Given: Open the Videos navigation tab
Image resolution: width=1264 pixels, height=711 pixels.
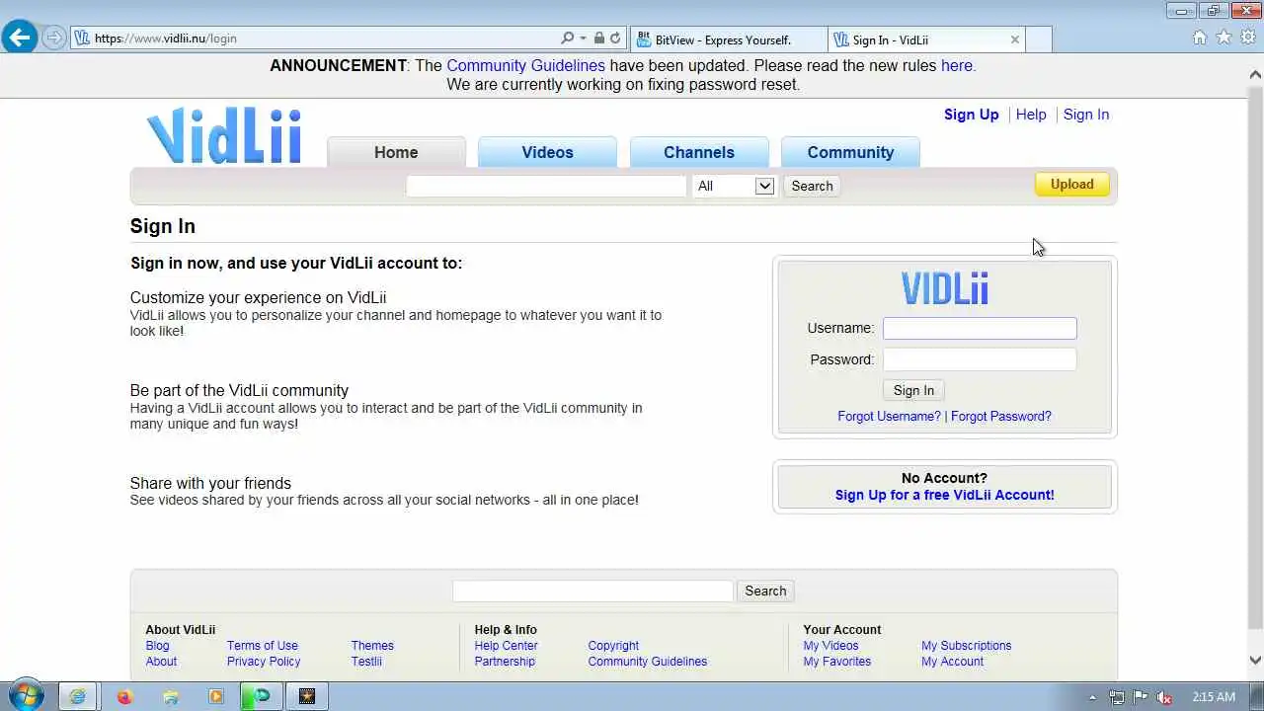Looking at the screenshot, I should pyautogui.click(x=547, y=152).
